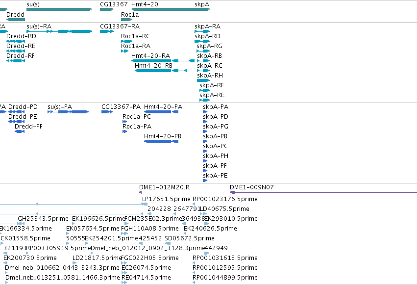Select the skpA-PA protein label
Image resolution: width=417 pixels, height=285 pixels.
(216, 107)
